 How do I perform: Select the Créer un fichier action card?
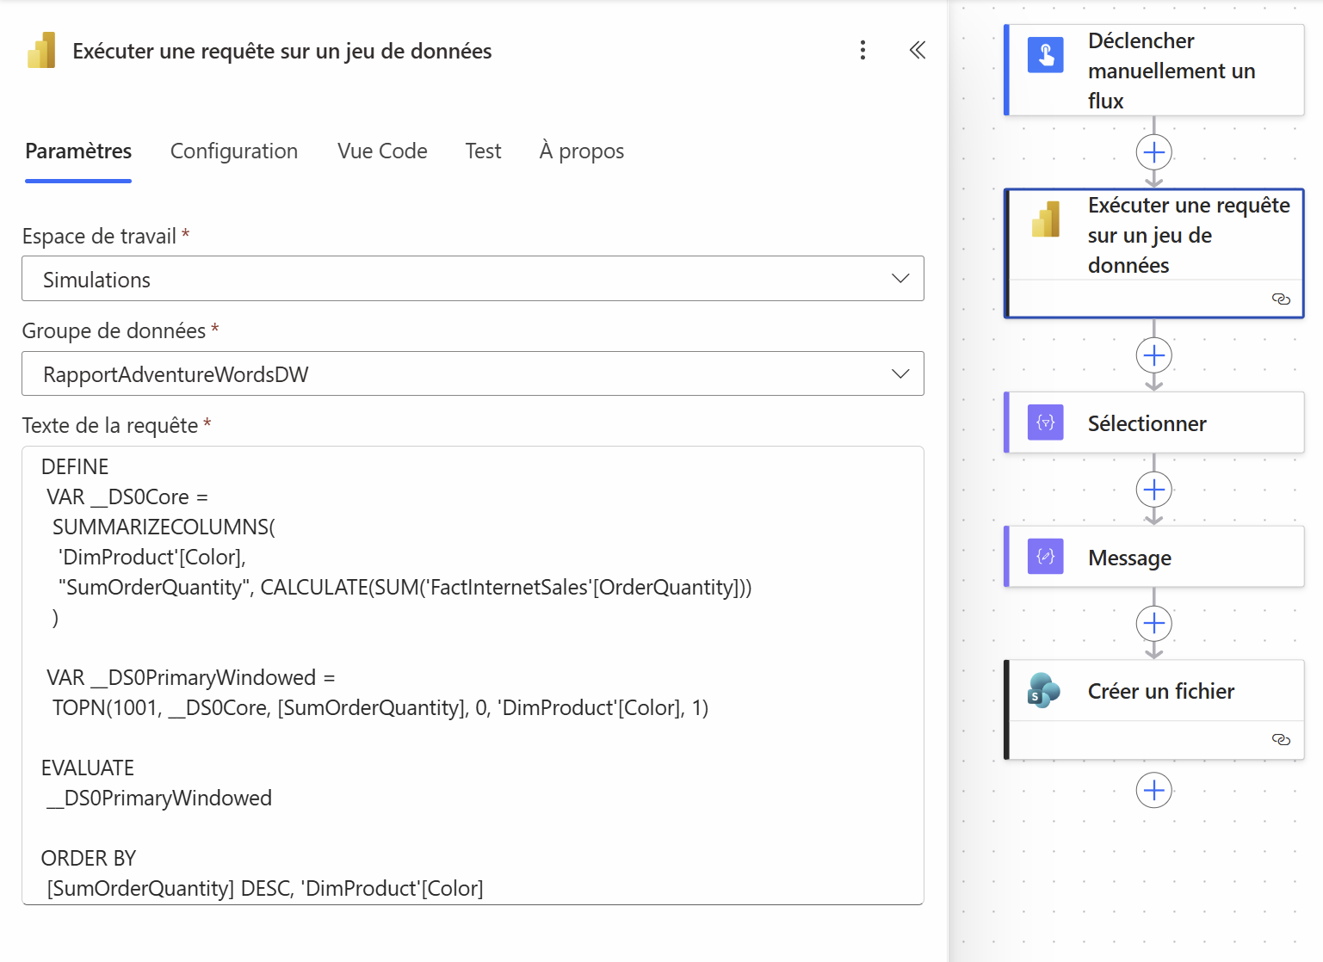(x=1154, y=709)
